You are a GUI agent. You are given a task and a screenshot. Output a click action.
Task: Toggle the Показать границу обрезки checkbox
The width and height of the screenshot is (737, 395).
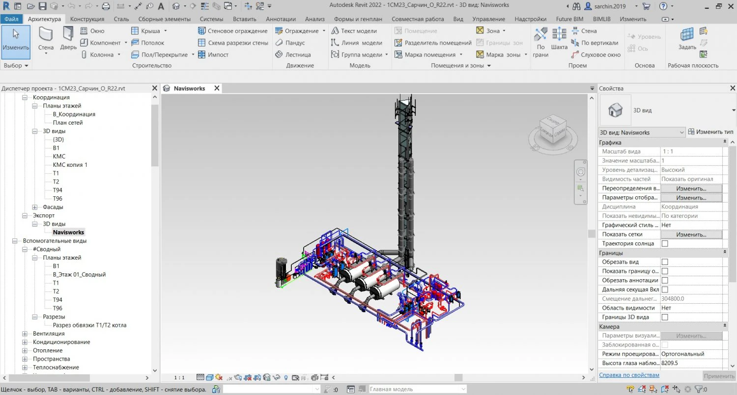point(665,271)
